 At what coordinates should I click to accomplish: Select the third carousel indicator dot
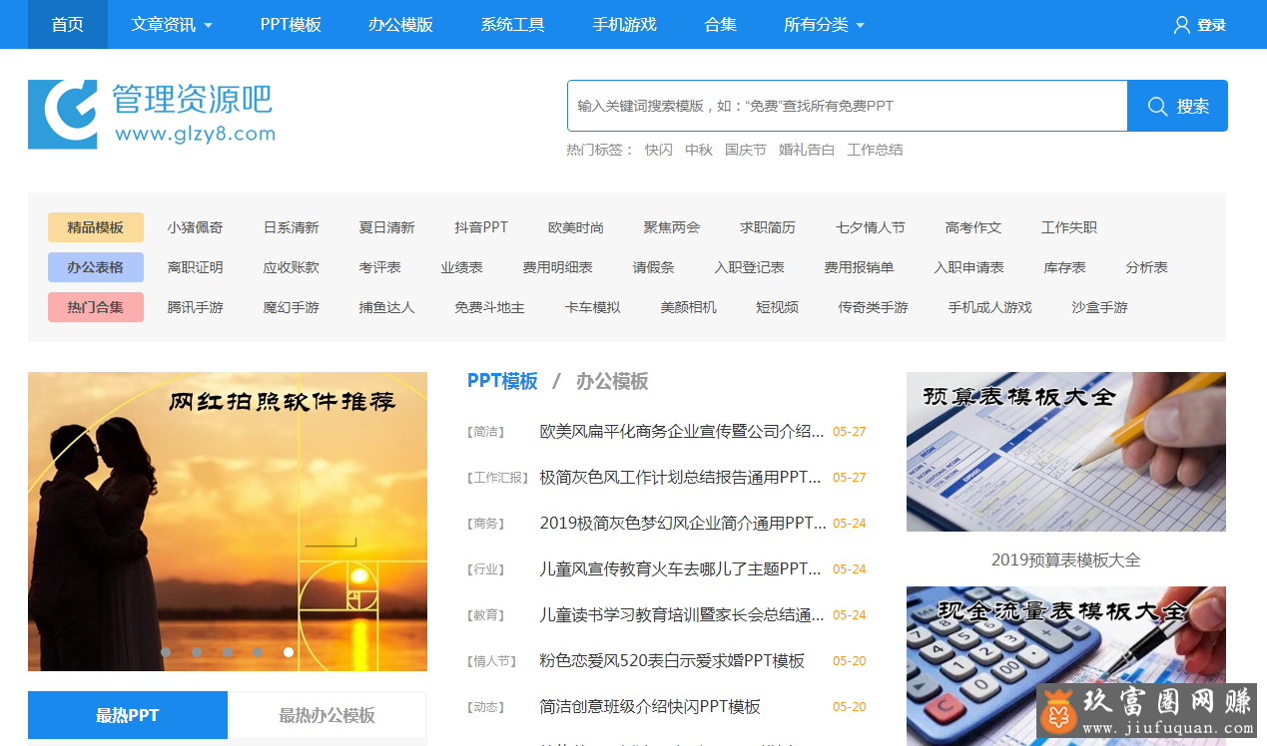click(x=228, y=652)
